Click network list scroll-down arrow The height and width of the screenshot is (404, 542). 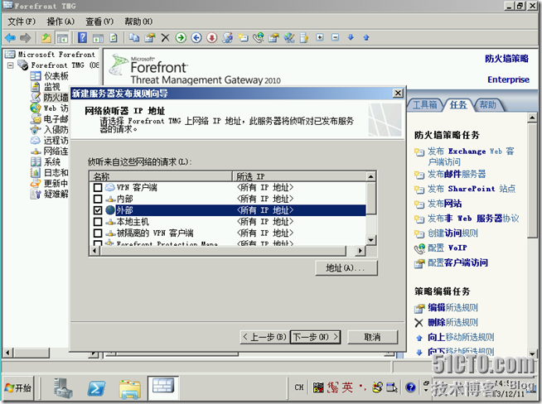point(371,240)
